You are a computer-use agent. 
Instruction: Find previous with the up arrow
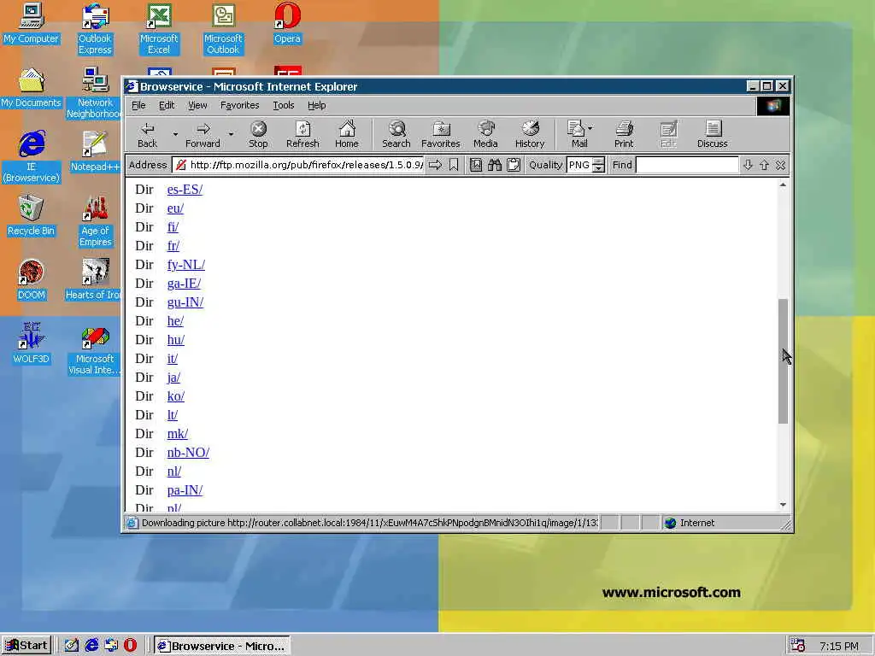(764, 165)
